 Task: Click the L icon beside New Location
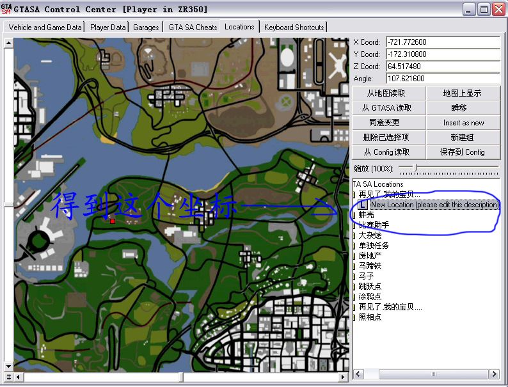click(363, 205)
